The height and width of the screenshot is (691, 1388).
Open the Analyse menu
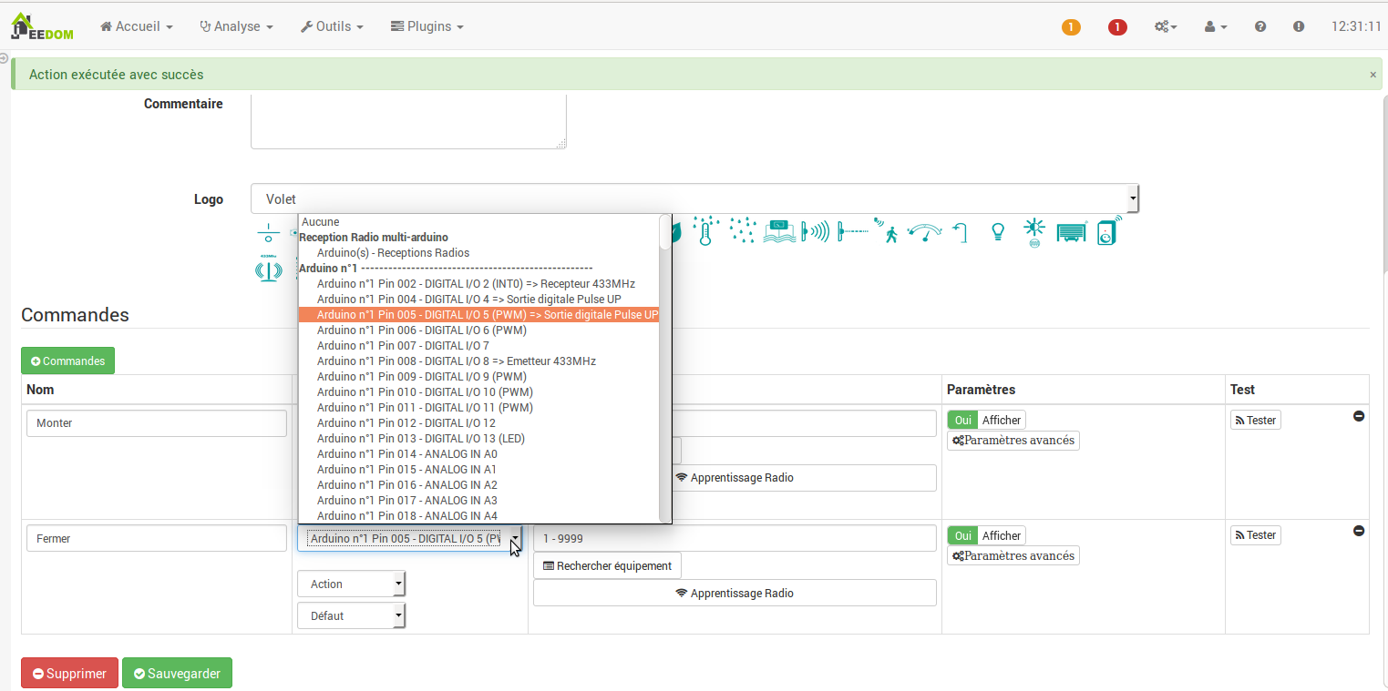tap(236, 26)
